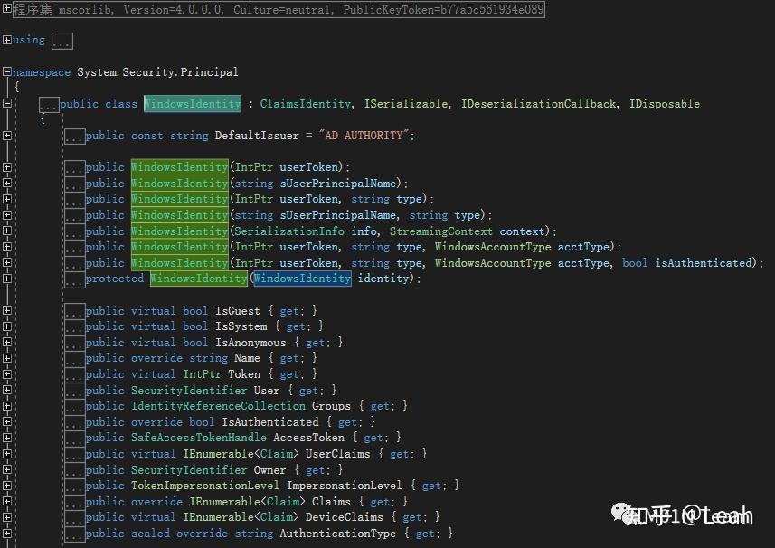Image resolution: width=775 pixels, height=548 pixels.
Task: Open the ellipsis box before DefaultIssuer line
Action: tap(75, 137)
